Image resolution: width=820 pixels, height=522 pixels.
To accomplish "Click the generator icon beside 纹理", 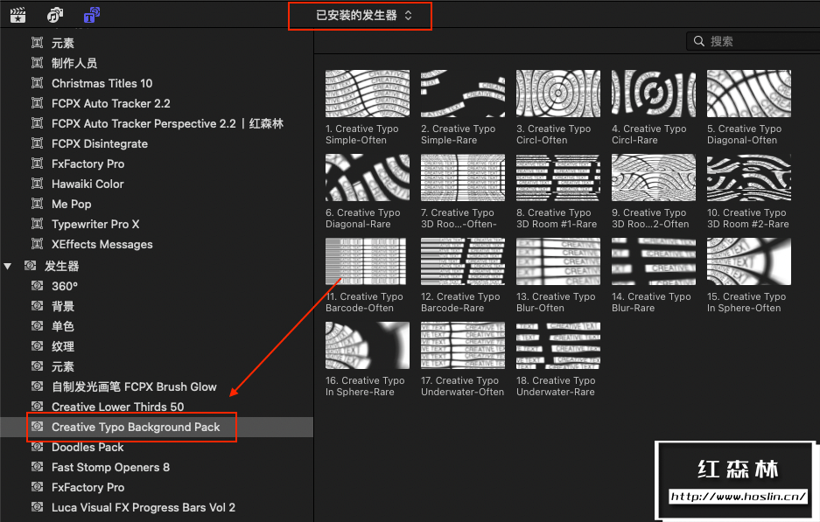I will coord(37,346).
